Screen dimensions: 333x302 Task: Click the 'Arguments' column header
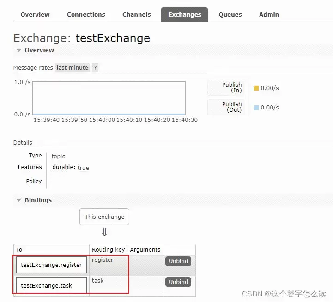click(145, 249)
